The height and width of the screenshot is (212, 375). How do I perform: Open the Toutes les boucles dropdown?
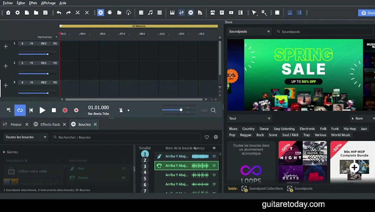26,137
